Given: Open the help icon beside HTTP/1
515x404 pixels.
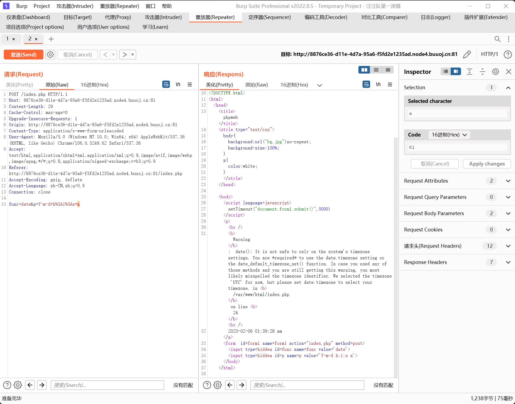Looking at the screenshot, I should tap(508, 55).
